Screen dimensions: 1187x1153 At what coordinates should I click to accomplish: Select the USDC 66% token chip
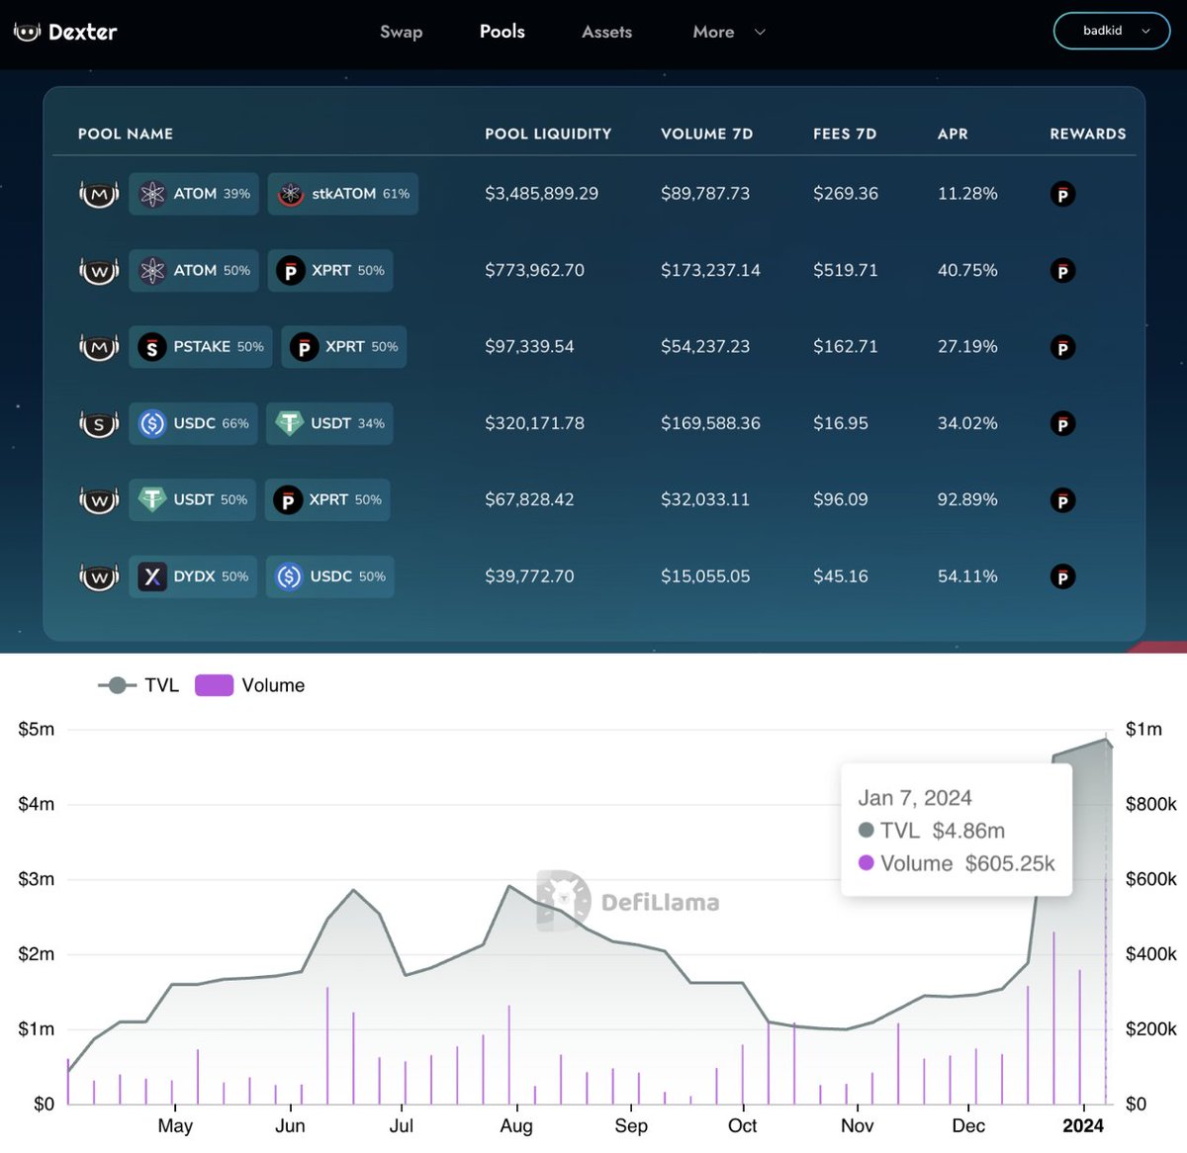click(x=194, y=423)
